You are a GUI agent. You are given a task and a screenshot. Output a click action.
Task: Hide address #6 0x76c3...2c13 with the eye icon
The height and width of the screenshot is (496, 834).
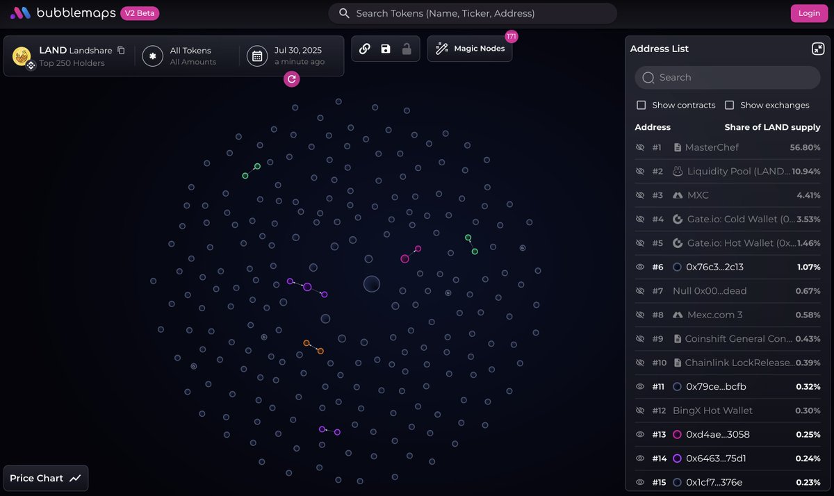coord(640,267)
